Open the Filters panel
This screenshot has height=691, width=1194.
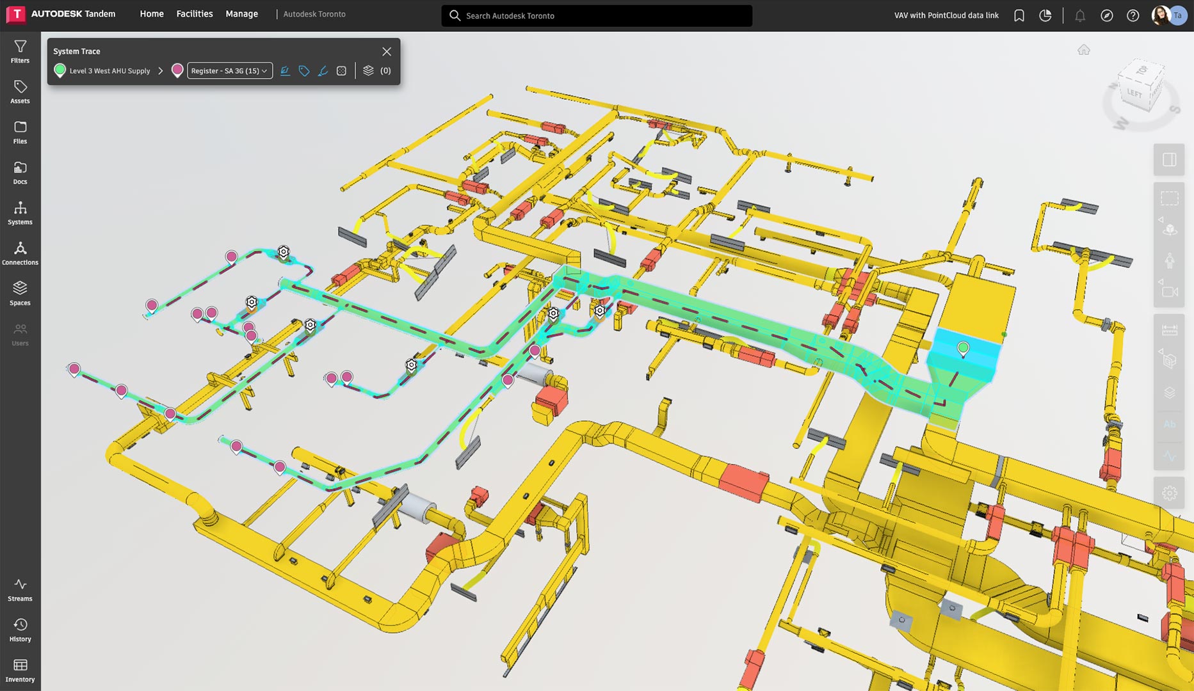20,51
